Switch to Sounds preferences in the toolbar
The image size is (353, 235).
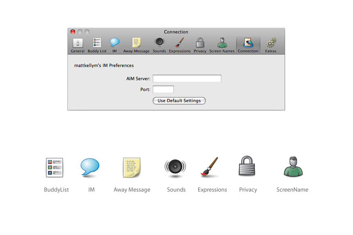(159, 45)
